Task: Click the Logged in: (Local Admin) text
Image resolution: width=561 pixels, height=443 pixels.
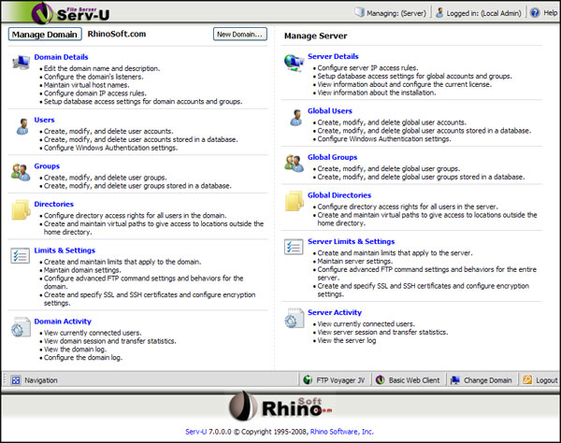Action: click(483, 13)
